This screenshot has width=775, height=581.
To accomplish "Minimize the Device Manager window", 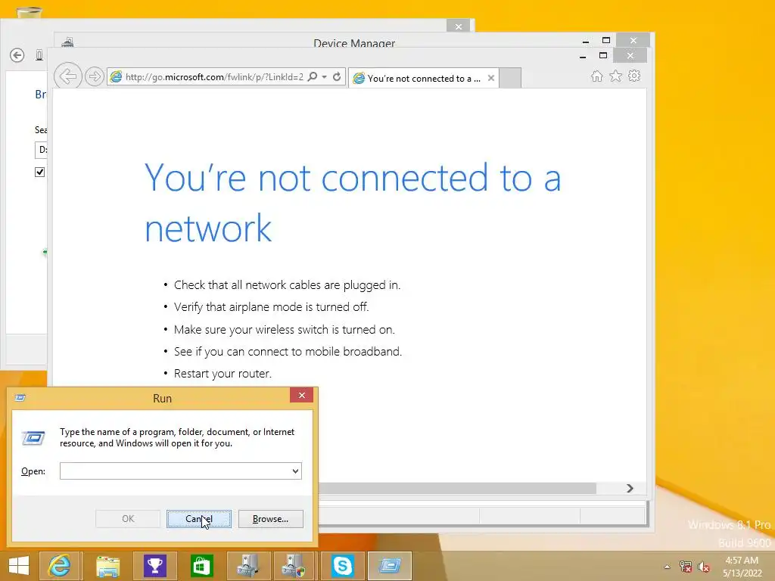I will click(x=586, y=41).
